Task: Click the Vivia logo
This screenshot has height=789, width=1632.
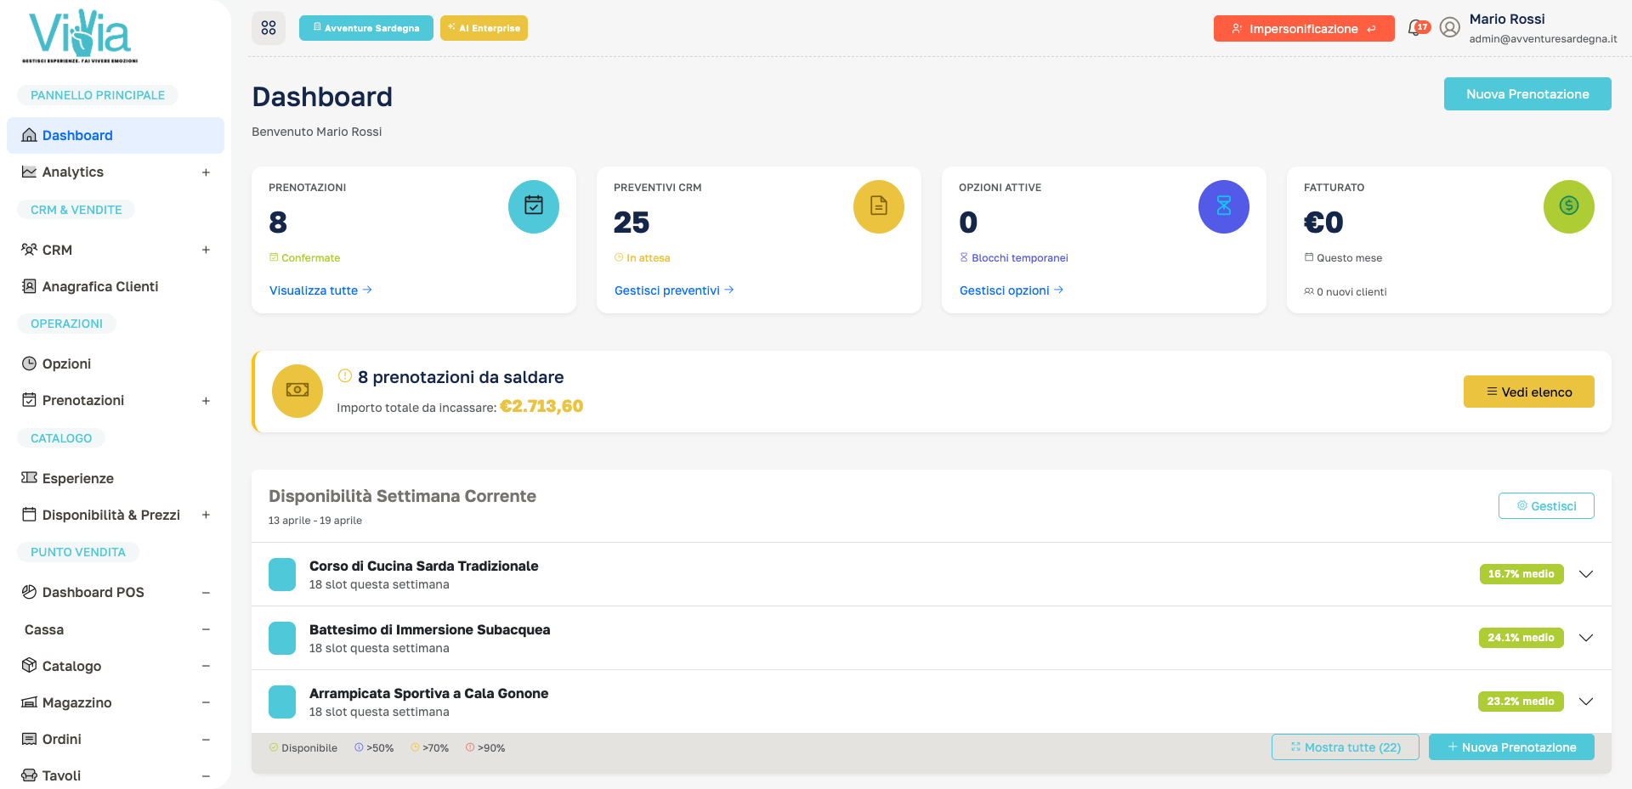Action: (80, 37)
